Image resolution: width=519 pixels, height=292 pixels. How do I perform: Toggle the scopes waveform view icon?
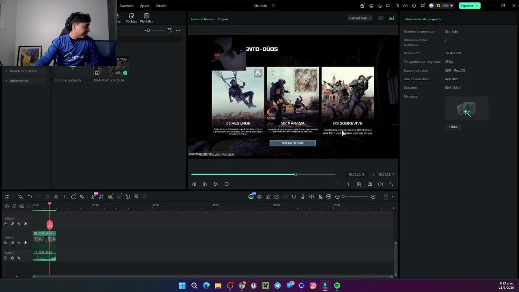pos(391,18)
